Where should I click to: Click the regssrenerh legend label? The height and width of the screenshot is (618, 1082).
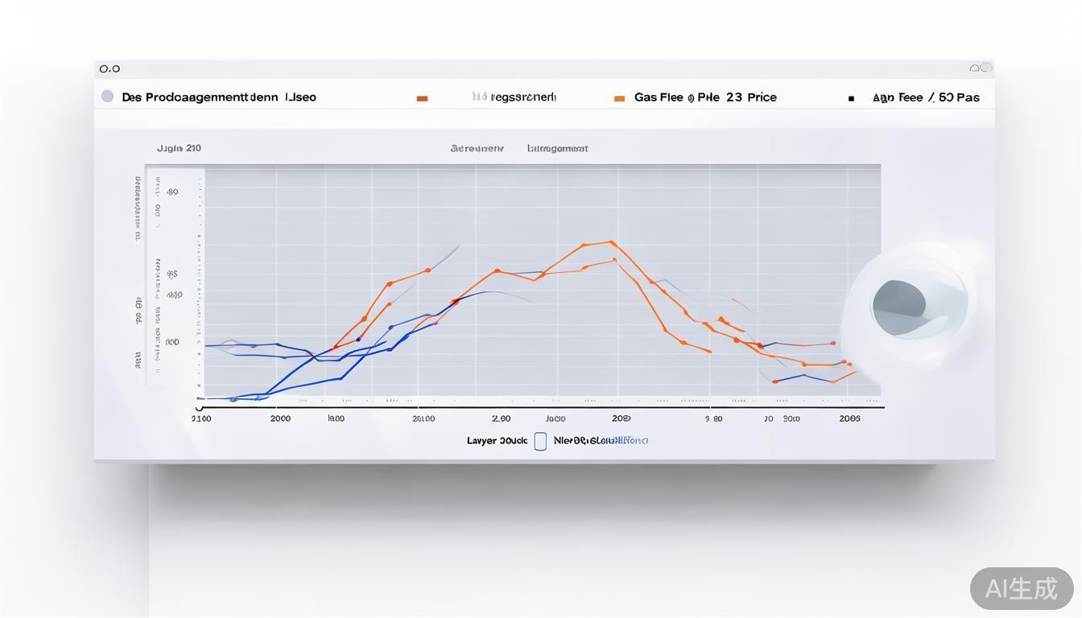514,97
